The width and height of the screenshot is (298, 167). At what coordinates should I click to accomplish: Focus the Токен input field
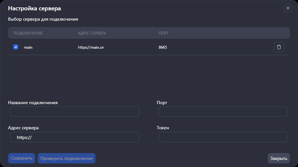click(x=223, y=137)
